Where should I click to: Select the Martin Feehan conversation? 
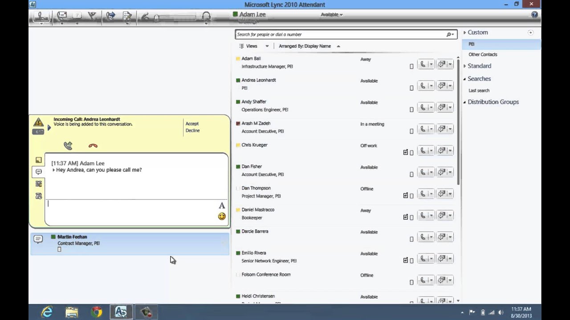click(130, 244)
